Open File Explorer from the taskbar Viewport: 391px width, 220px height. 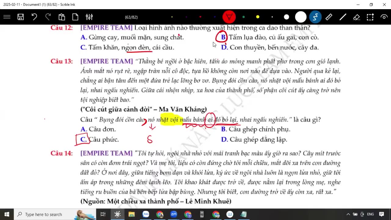(132, 214)
